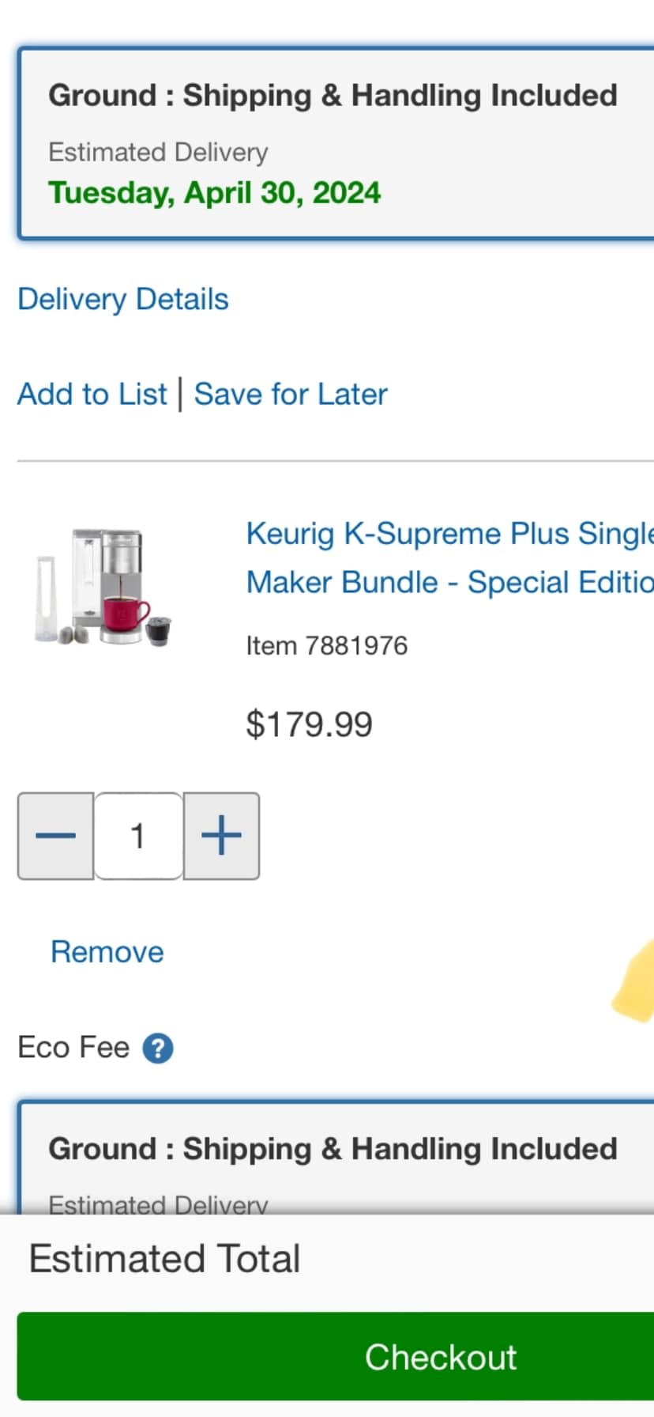Viewport: 654px width, 1417px height.
Task: Open the Keurig coffee maker product image
Action: point(103,588)
